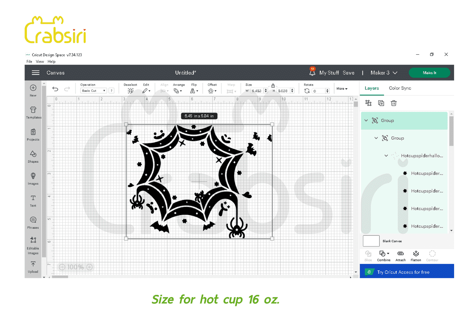Delete selected layer with trash icon
The image size is (475, 329).
point(394,103)
